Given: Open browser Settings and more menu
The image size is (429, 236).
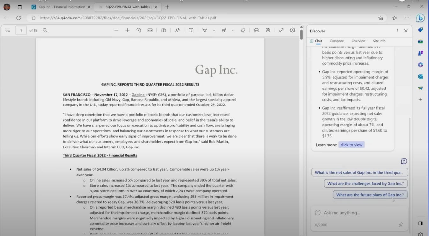Looking at the screenshot, I should click(x=407, y=18).
